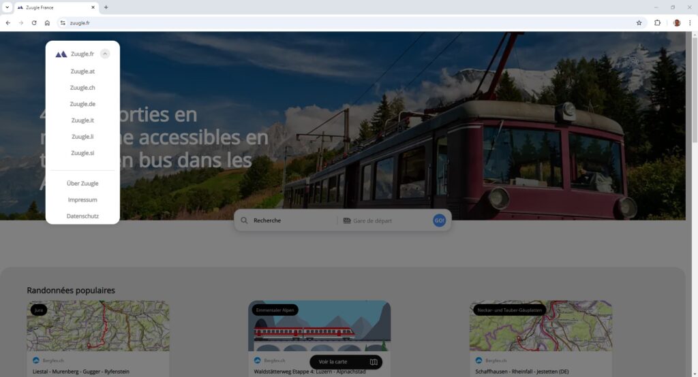Open the Voir la carte button
The width and height of the screenshot is (698, 377).
tap(346, 362)
